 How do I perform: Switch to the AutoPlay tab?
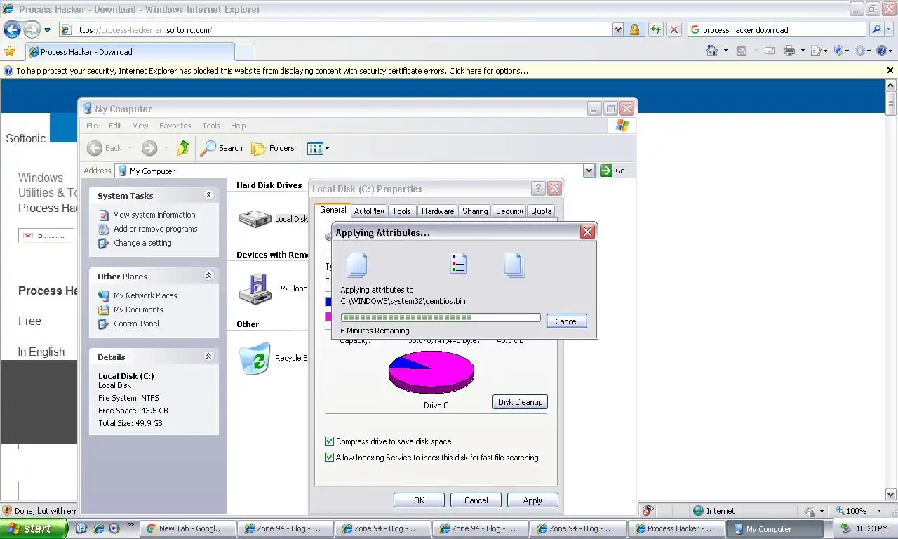tap(369, 211)
